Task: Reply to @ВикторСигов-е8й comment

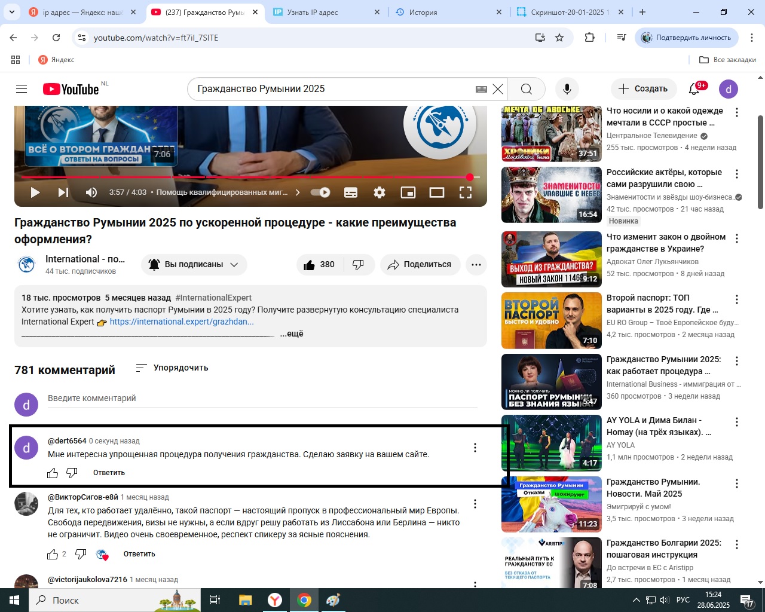Action: 139,554
